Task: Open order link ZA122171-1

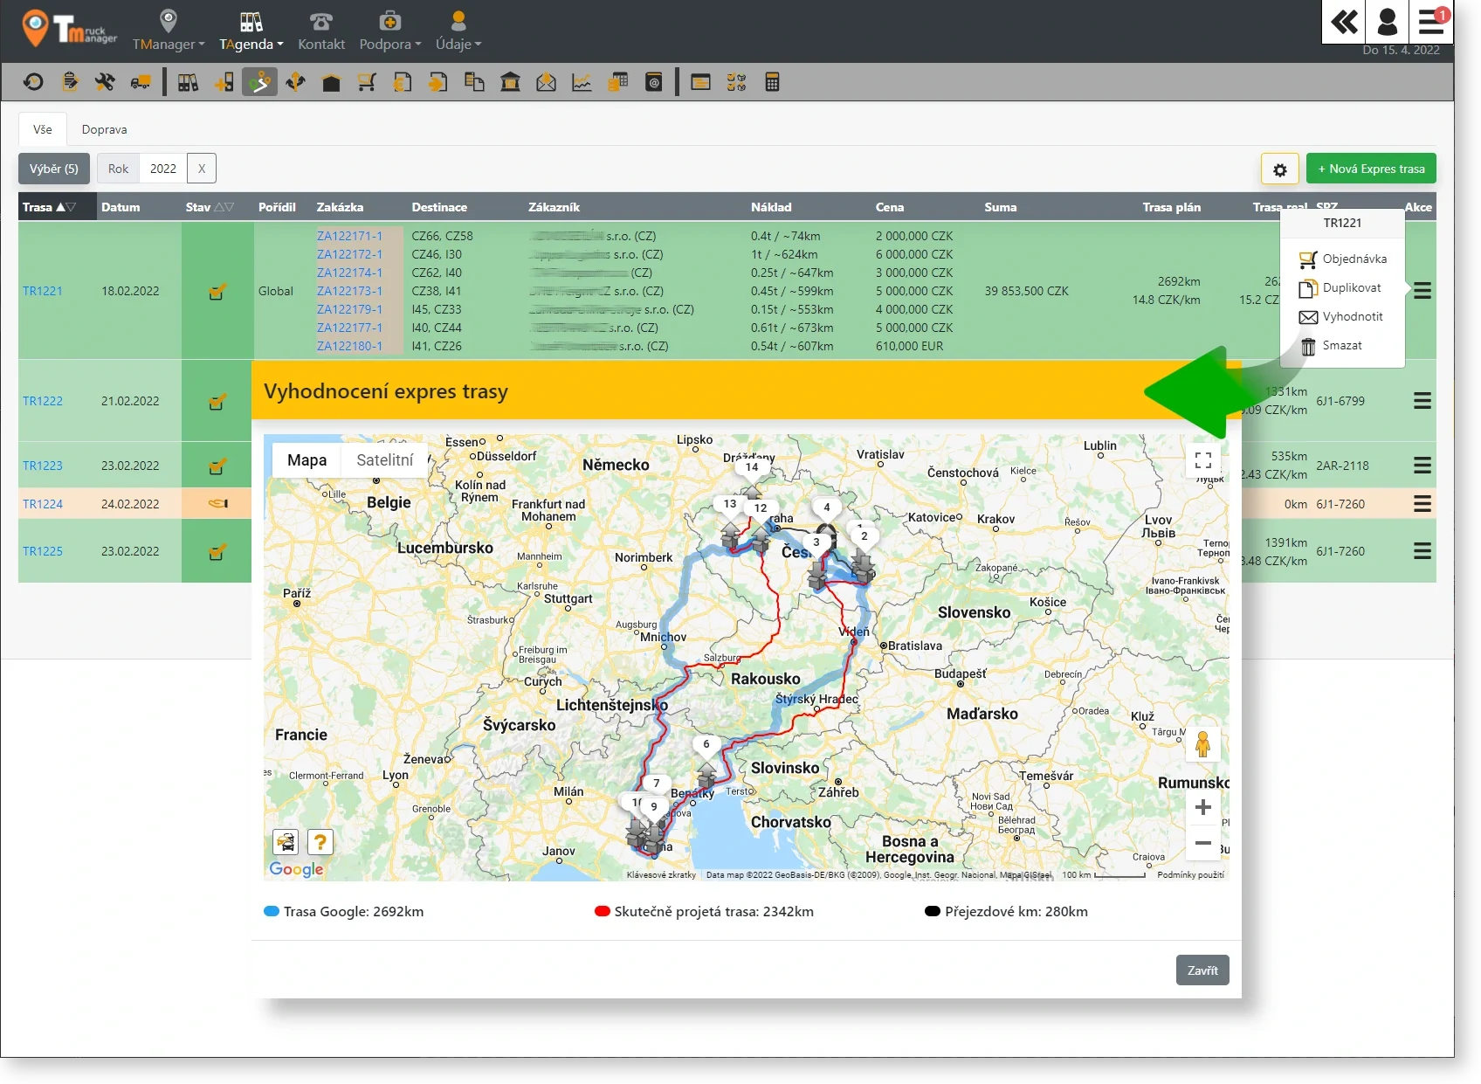Action: (x=349, y=236)
